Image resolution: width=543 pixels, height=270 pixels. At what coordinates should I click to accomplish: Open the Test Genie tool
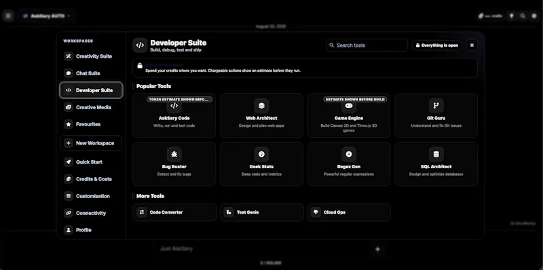(261, 212)
